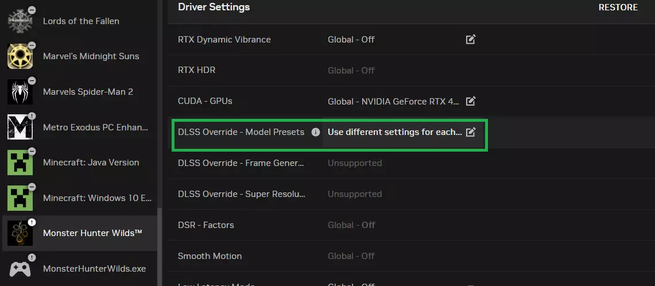Click 'Use different settings for each' value
Viewport: 655px width, 286px height.
[395, 132]
